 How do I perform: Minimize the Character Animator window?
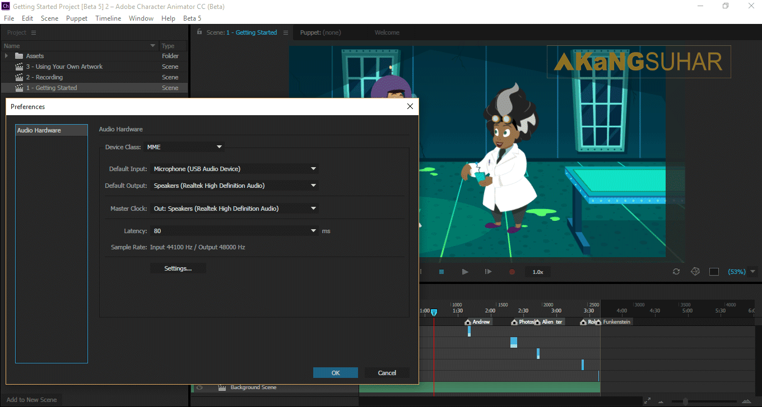[700, 6]
